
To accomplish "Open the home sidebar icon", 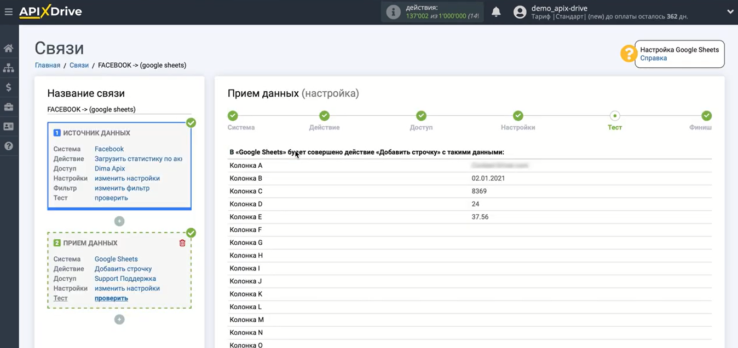I will [8, 48].
